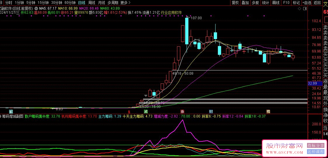This screenshot has width=328, height=158.
Task: Click the 额5.83亿 turnover amount text
Action: [96, 12]
